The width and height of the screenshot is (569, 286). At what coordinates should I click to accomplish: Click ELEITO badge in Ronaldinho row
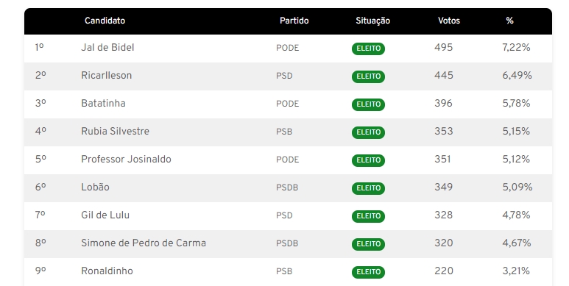pos(368,272)
